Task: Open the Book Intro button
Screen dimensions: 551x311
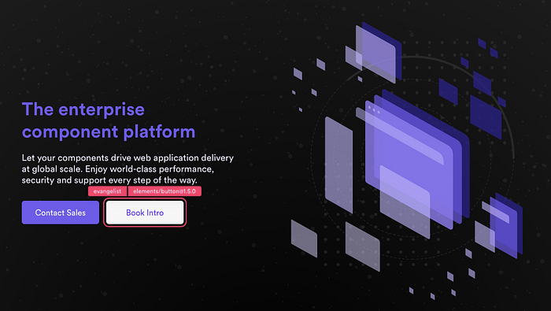Action: pyautogui.click(x=145, y=213)
